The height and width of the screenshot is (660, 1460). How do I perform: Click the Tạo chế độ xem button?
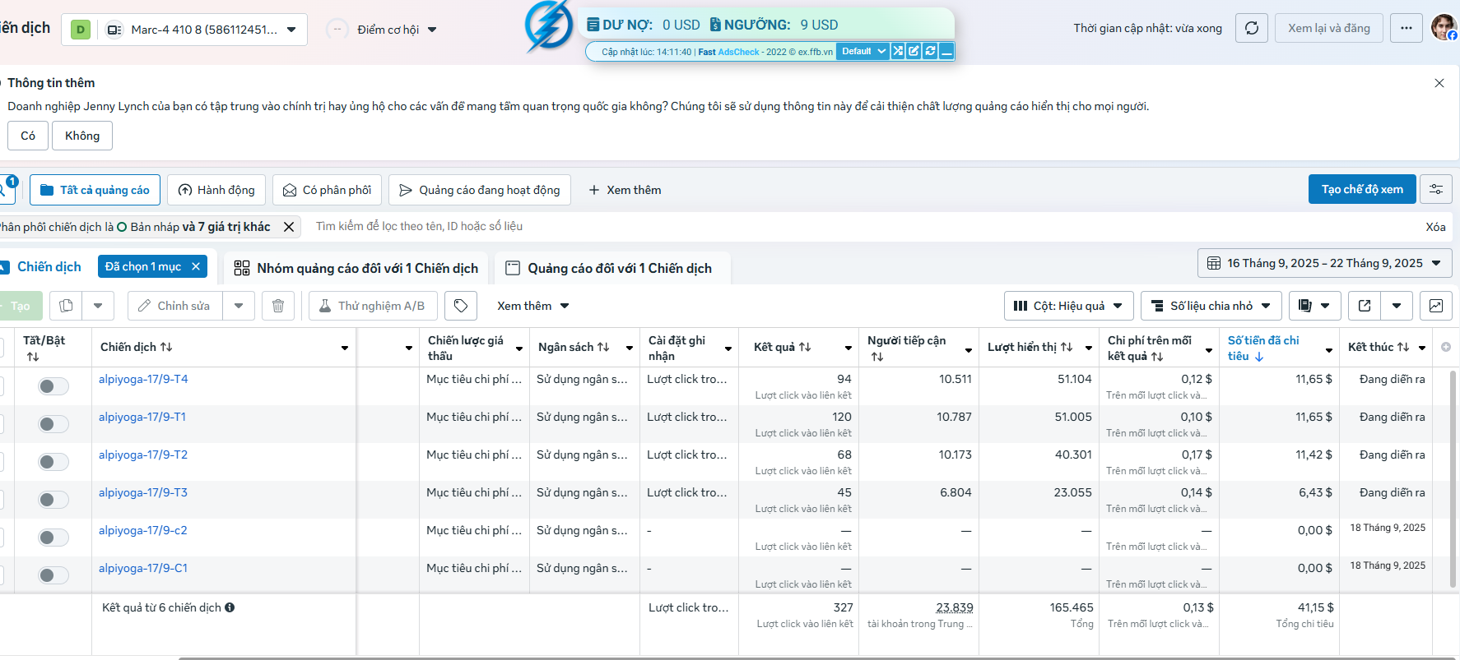1362,189
